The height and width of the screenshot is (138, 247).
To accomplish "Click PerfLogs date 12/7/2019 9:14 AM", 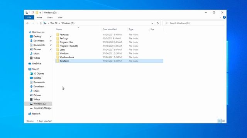I will coord(112,38).
